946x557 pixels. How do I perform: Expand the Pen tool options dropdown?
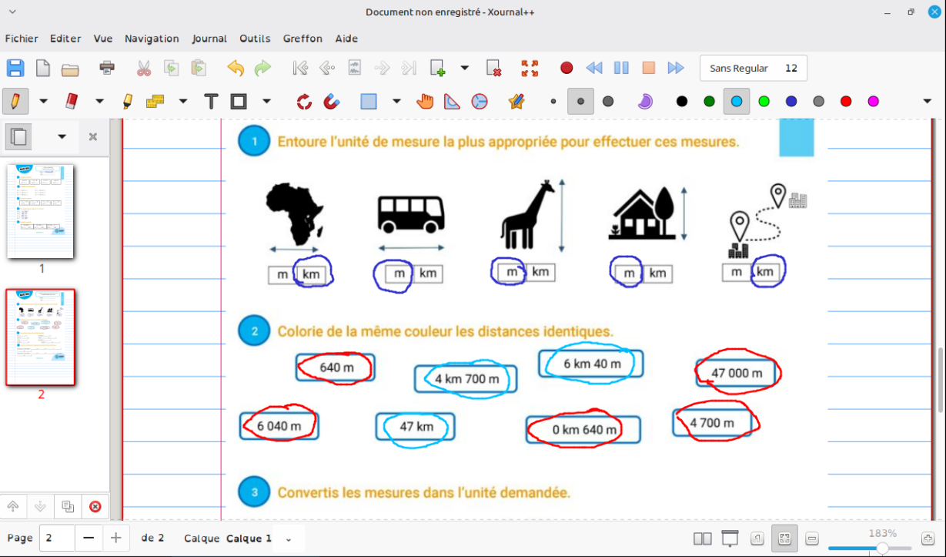pyautogui.click(x=43, y=101)
